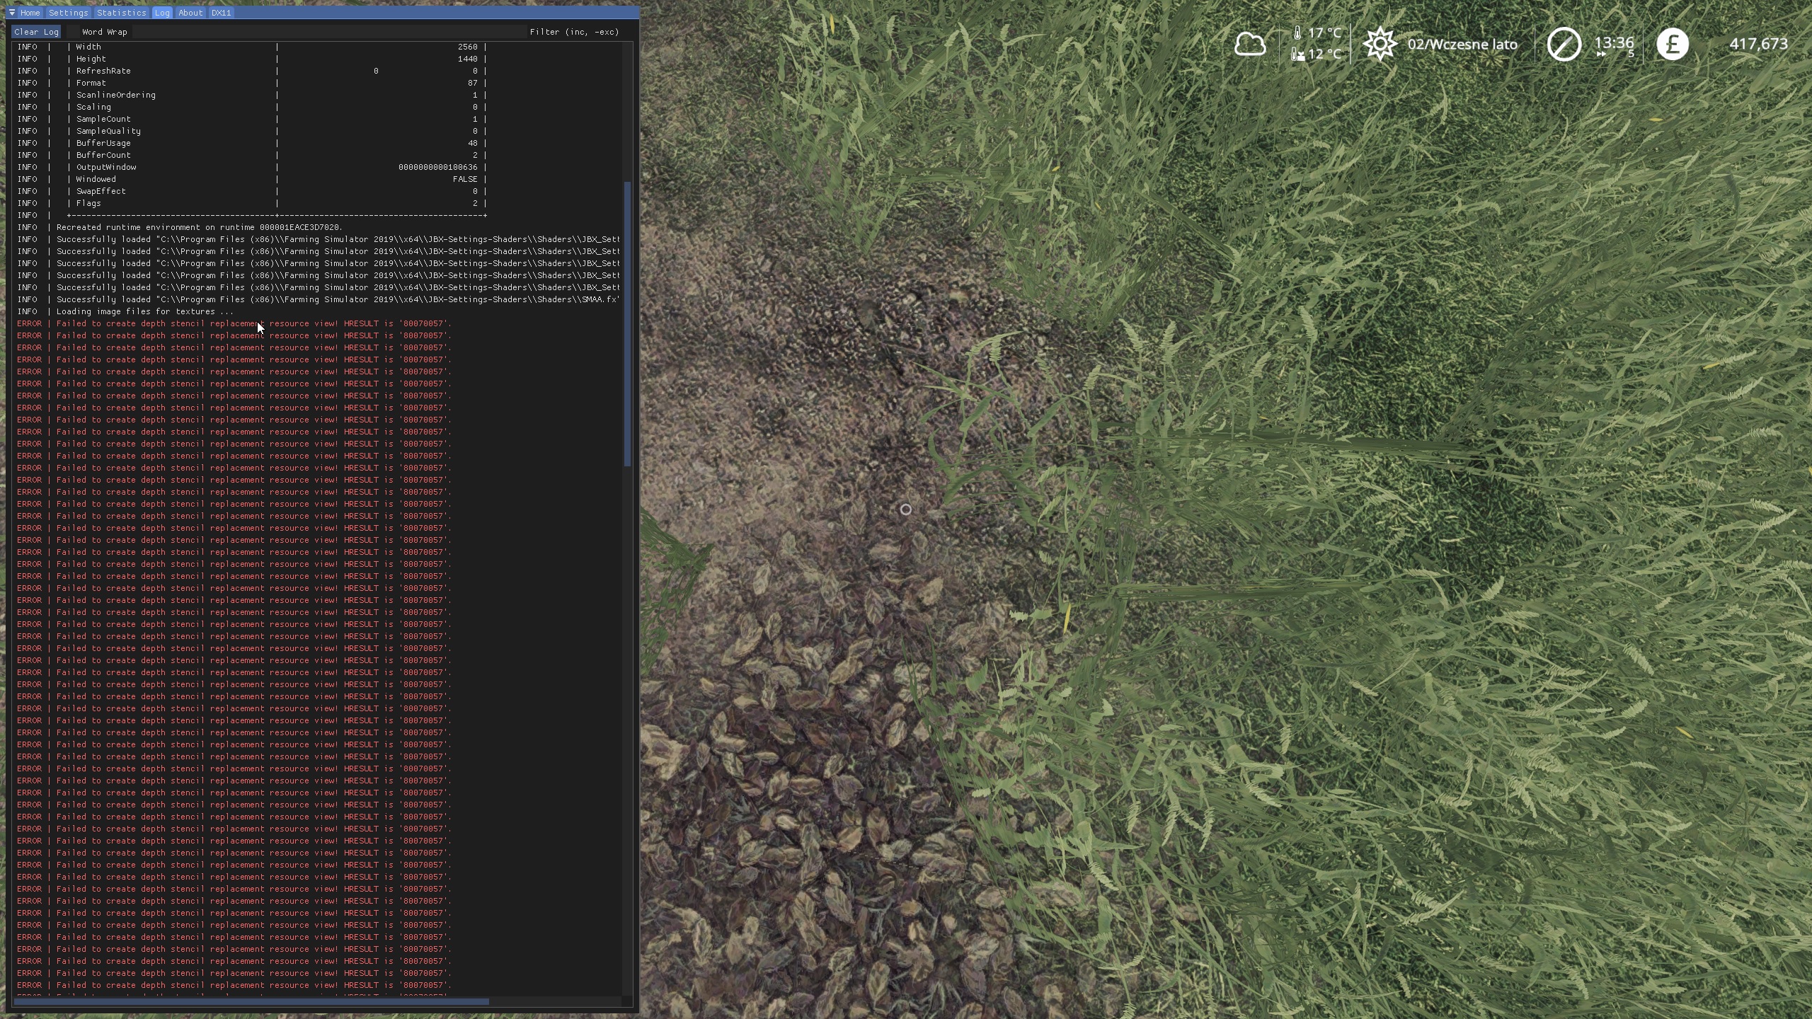Enable the Word Wrap checkbox

[x=74, y=32]
